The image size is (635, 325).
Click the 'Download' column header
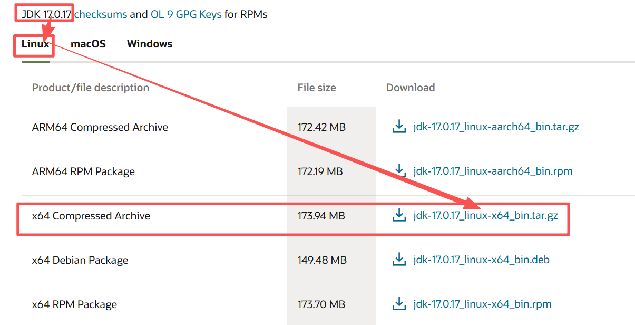411,88
